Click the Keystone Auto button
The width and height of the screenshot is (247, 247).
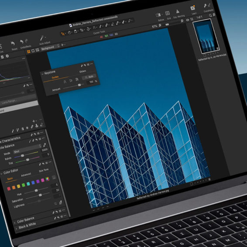(89, 77)
